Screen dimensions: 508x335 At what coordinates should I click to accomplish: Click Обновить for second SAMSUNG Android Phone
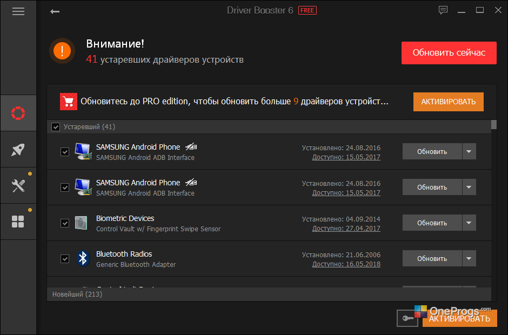[x=432, y=187]
